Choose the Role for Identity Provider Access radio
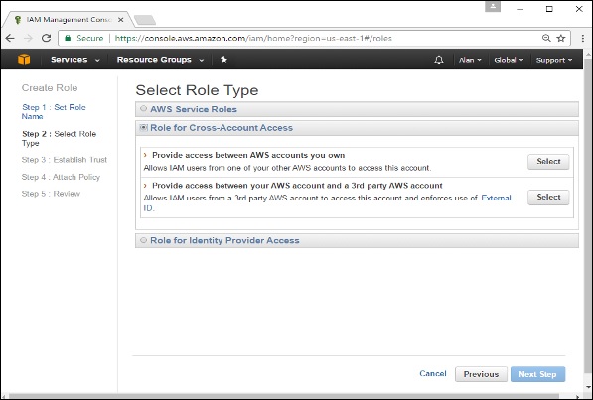The height and width of the screenshot is (400, 593). 143,240
